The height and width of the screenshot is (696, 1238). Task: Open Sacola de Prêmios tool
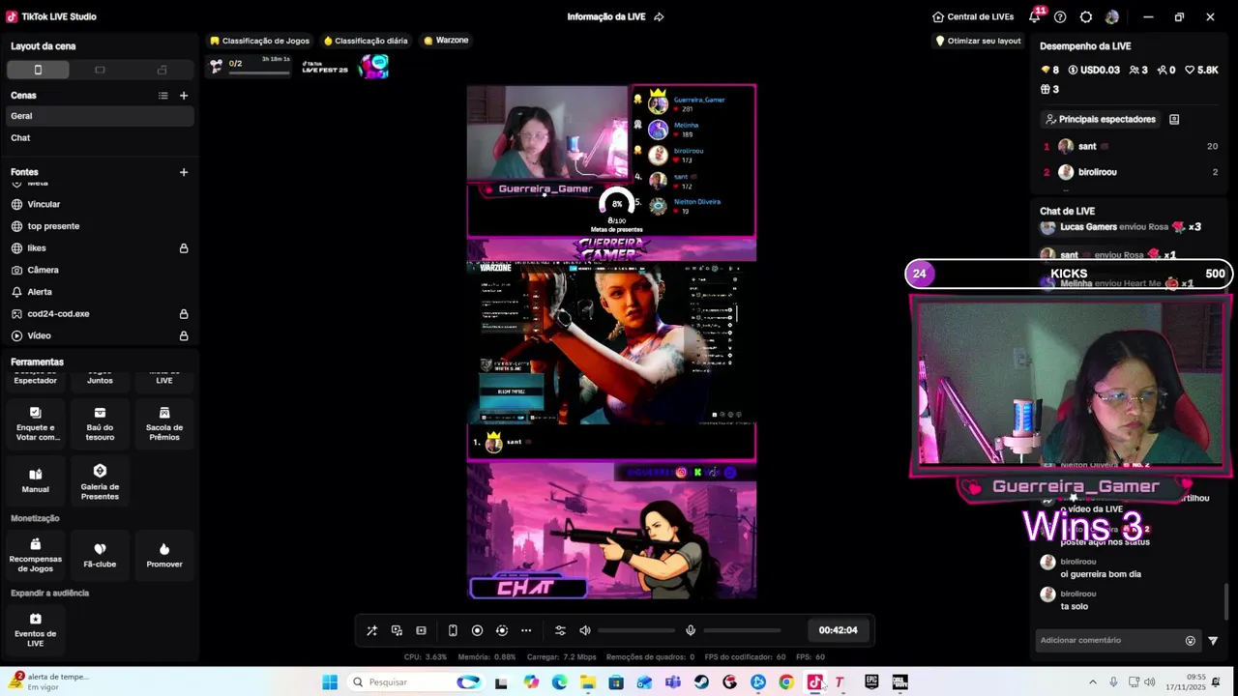click(164, 424)
